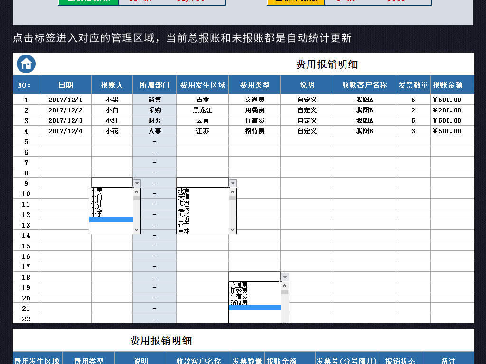Screen dimensions: 486x364
Task: Open the 报账人 dropdown arrow in row 9
Action: tap(137, 182)
